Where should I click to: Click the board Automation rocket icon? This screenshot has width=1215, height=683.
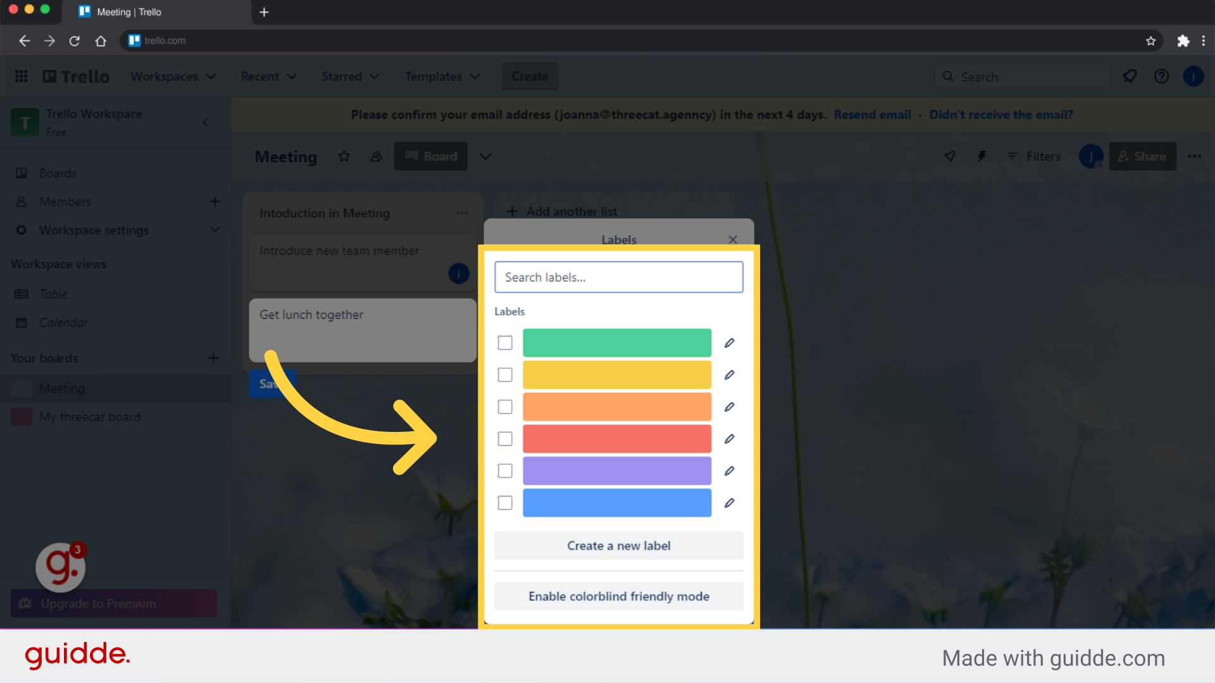click(x=950, y=156)
